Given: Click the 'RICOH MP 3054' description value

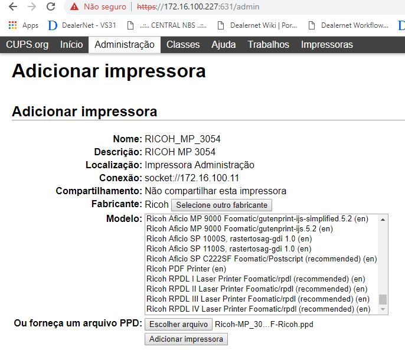Looking at the screenshot, I should [x=179, y=152].
